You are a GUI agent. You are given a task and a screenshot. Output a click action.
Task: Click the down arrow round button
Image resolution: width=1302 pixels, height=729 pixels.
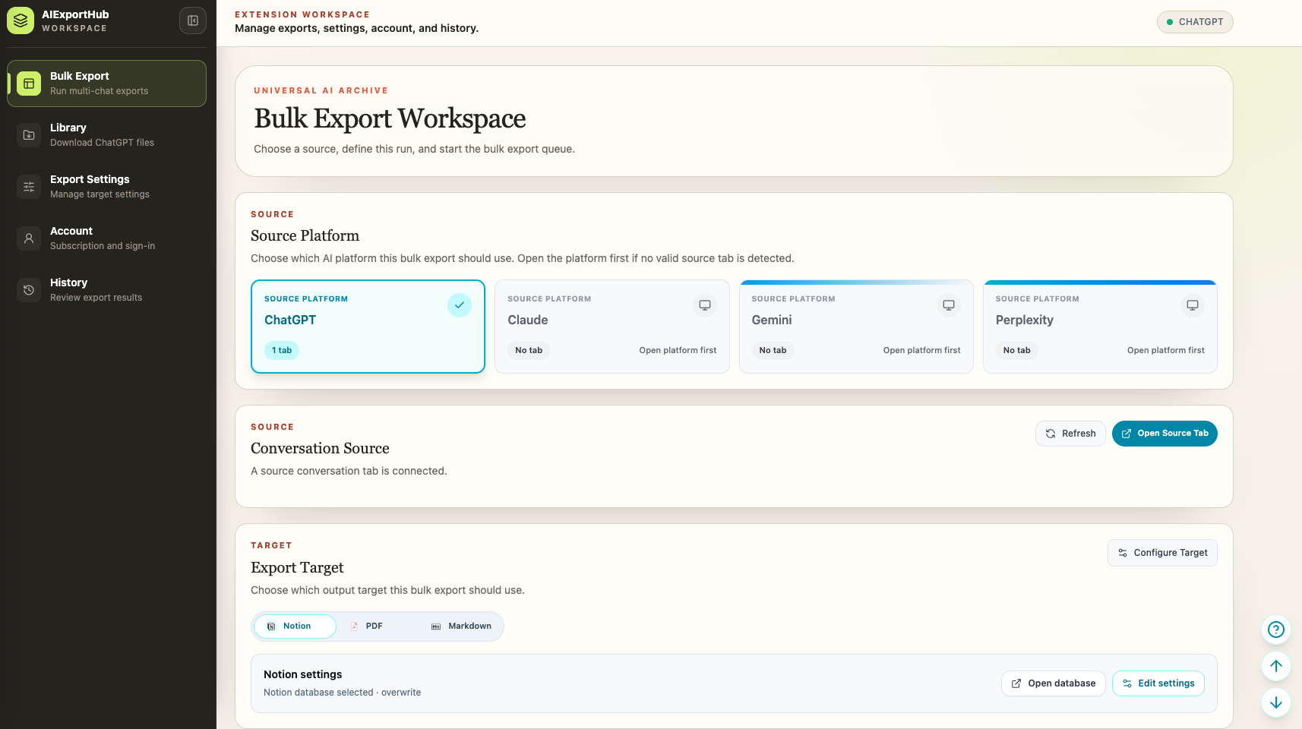[1276, 702]
